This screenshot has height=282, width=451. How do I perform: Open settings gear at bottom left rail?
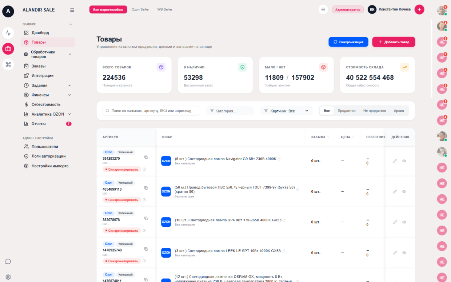point(8,277)
